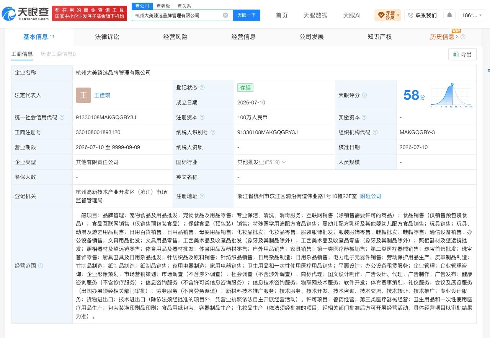Screen dimensions: 490x338
Task: Click the help icon next to 纳税人识别号
Action: [213, 132]
